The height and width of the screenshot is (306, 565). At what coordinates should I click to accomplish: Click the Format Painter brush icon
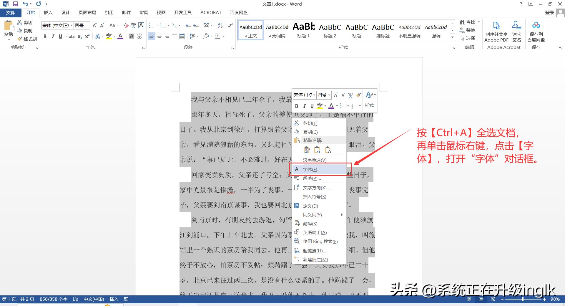20,39
